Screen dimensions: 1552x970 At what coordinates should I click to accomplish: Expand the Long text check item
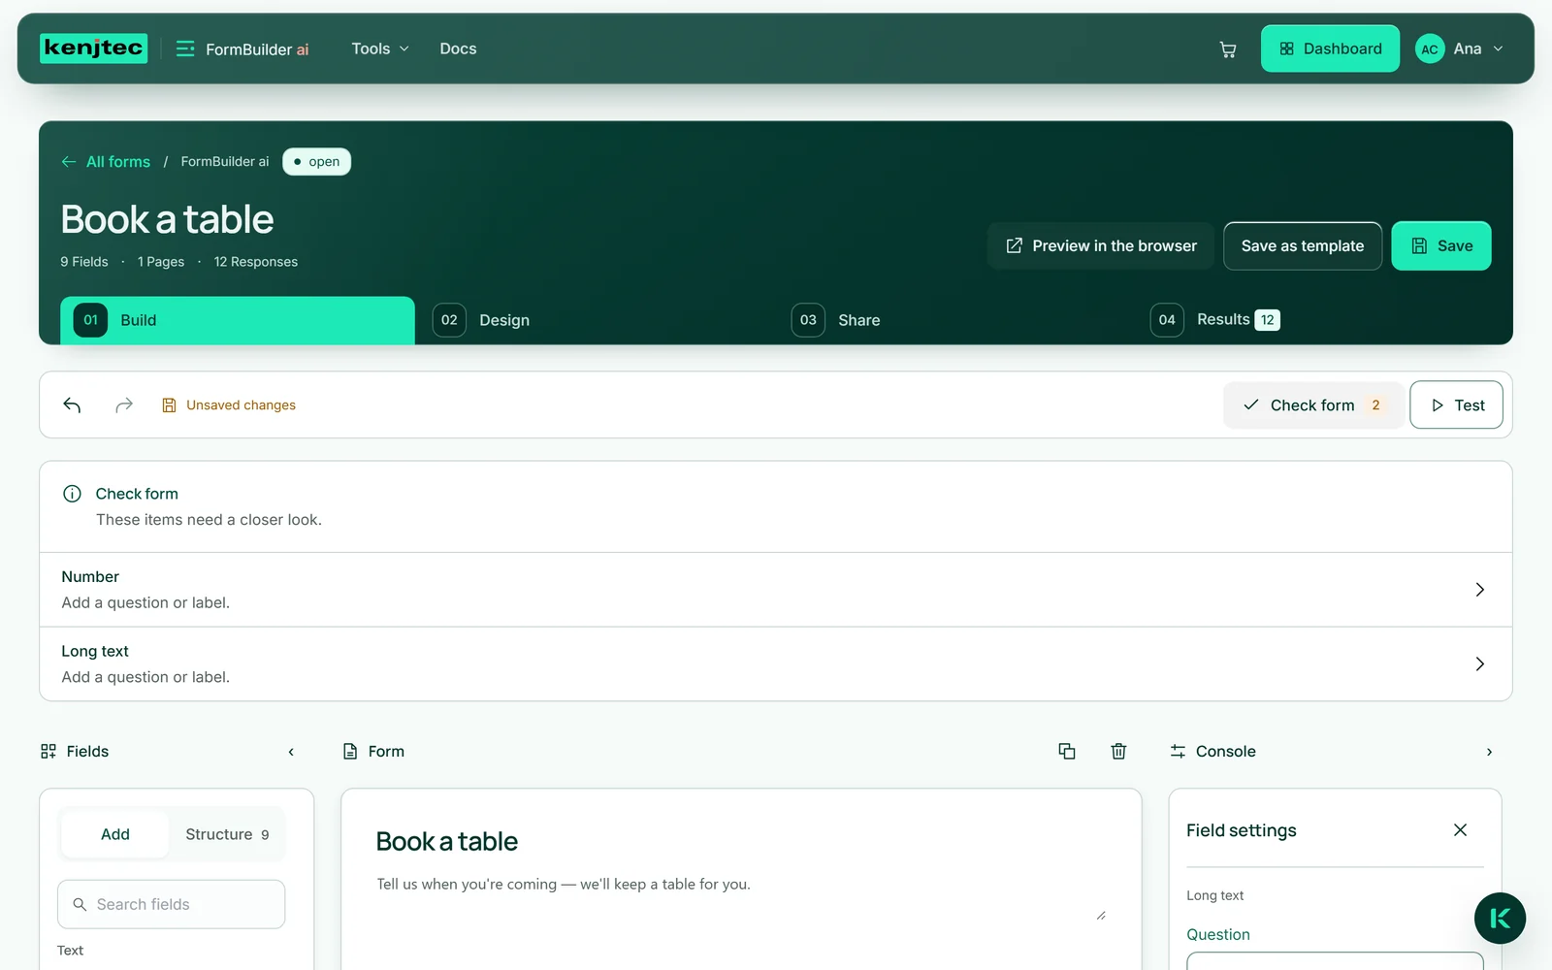(x=776, y=664)
